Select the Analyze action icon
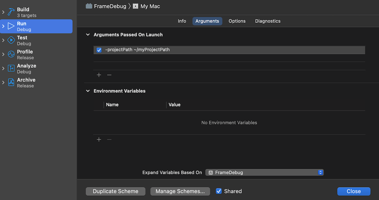Image resolution: width=379 pixels, height=200 pixels. tap(11, 68)
